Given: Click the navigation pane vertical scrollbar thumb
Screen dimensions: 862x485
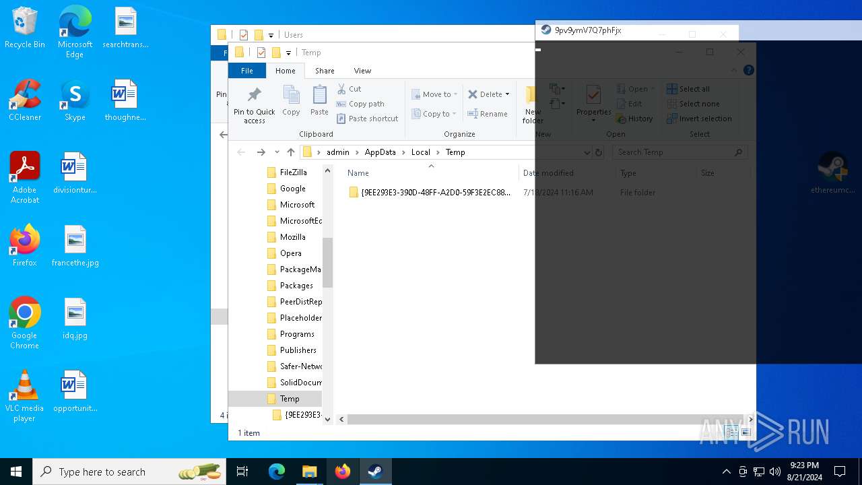Looking at the screenshot, I should coord(328,263).
